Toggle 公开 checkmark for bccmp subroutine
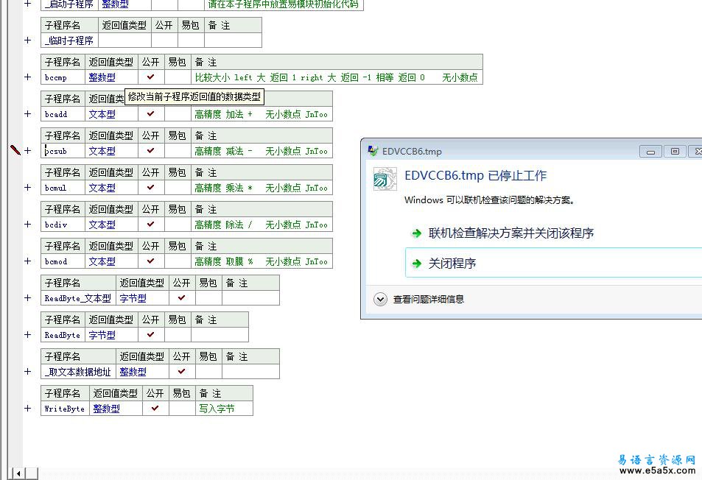Image resolution: width=702 pixels, height=480 pixels. tap(151, 77)
